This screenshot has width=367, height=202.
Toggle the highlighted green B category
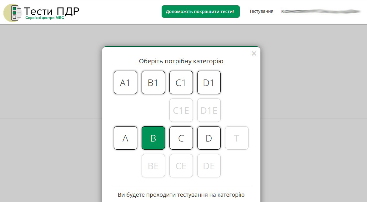click(153, 138)
